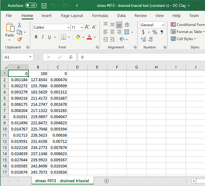Click the Redo arrow icon
This screenshot has height=186, width=205.
(65, 6)
